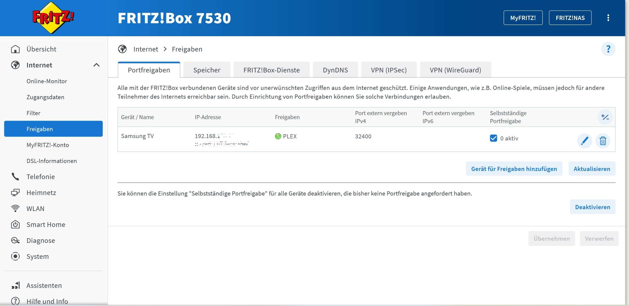The height and width of the screenshot is (306, 629).
Task: Click the PLEX share name
Action: pyautogui.click(x=290, y=136)
